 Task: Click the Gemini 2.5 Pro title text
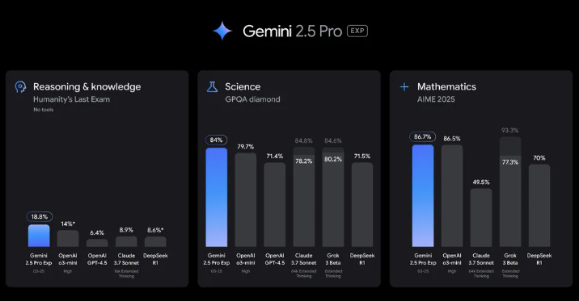(x=293, y=31)
